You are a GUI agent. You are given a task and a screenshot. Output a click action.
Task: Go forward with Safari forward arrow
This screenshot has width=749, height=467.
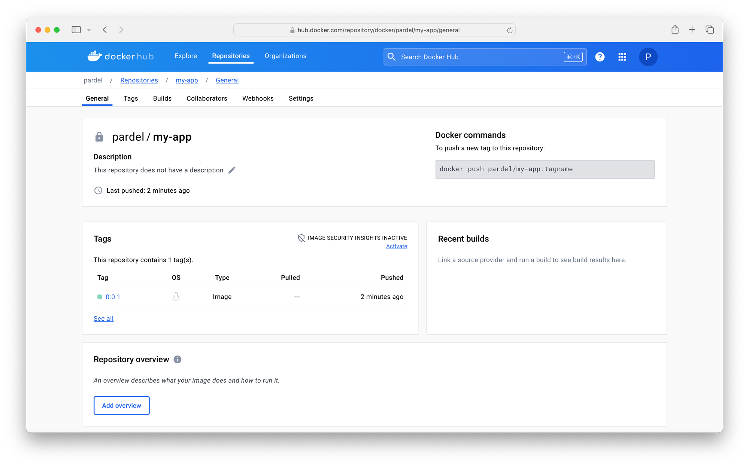click(121, 30)
